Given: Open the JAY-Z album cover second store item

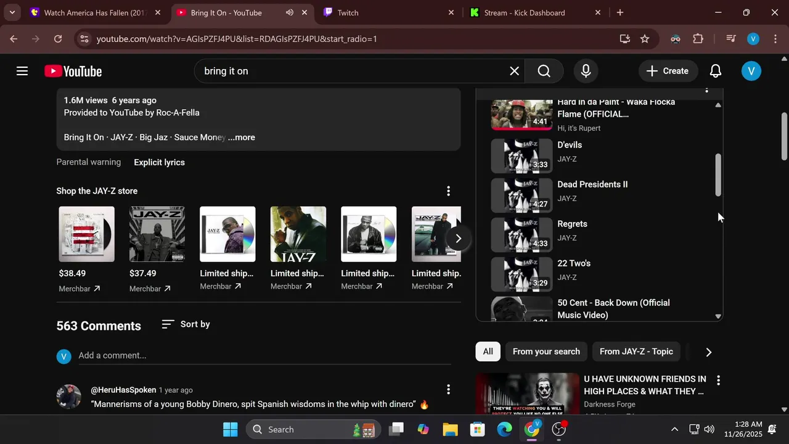Looking at the screenshot, I should point(157,234).
